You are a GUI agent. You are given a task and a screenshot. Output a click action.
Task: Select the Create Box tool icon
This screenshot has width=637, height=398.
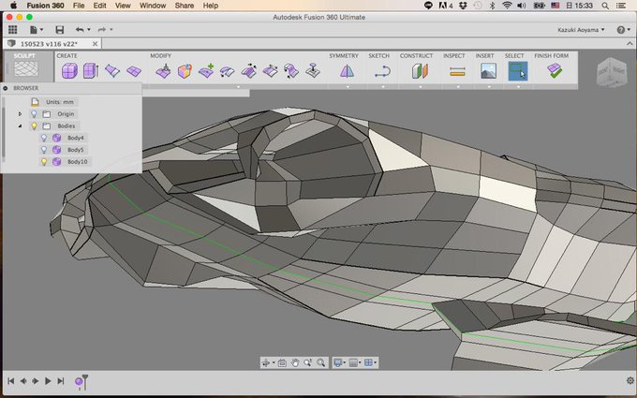click(67, 71)
